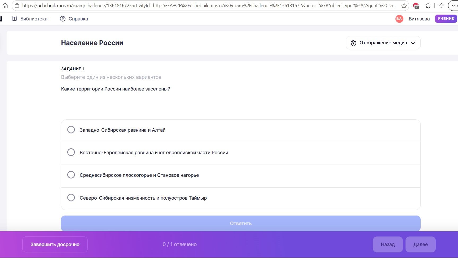The image size is (458, 258).
Task: Bookmark page with the star icon
Action: (x=404, y=6)
